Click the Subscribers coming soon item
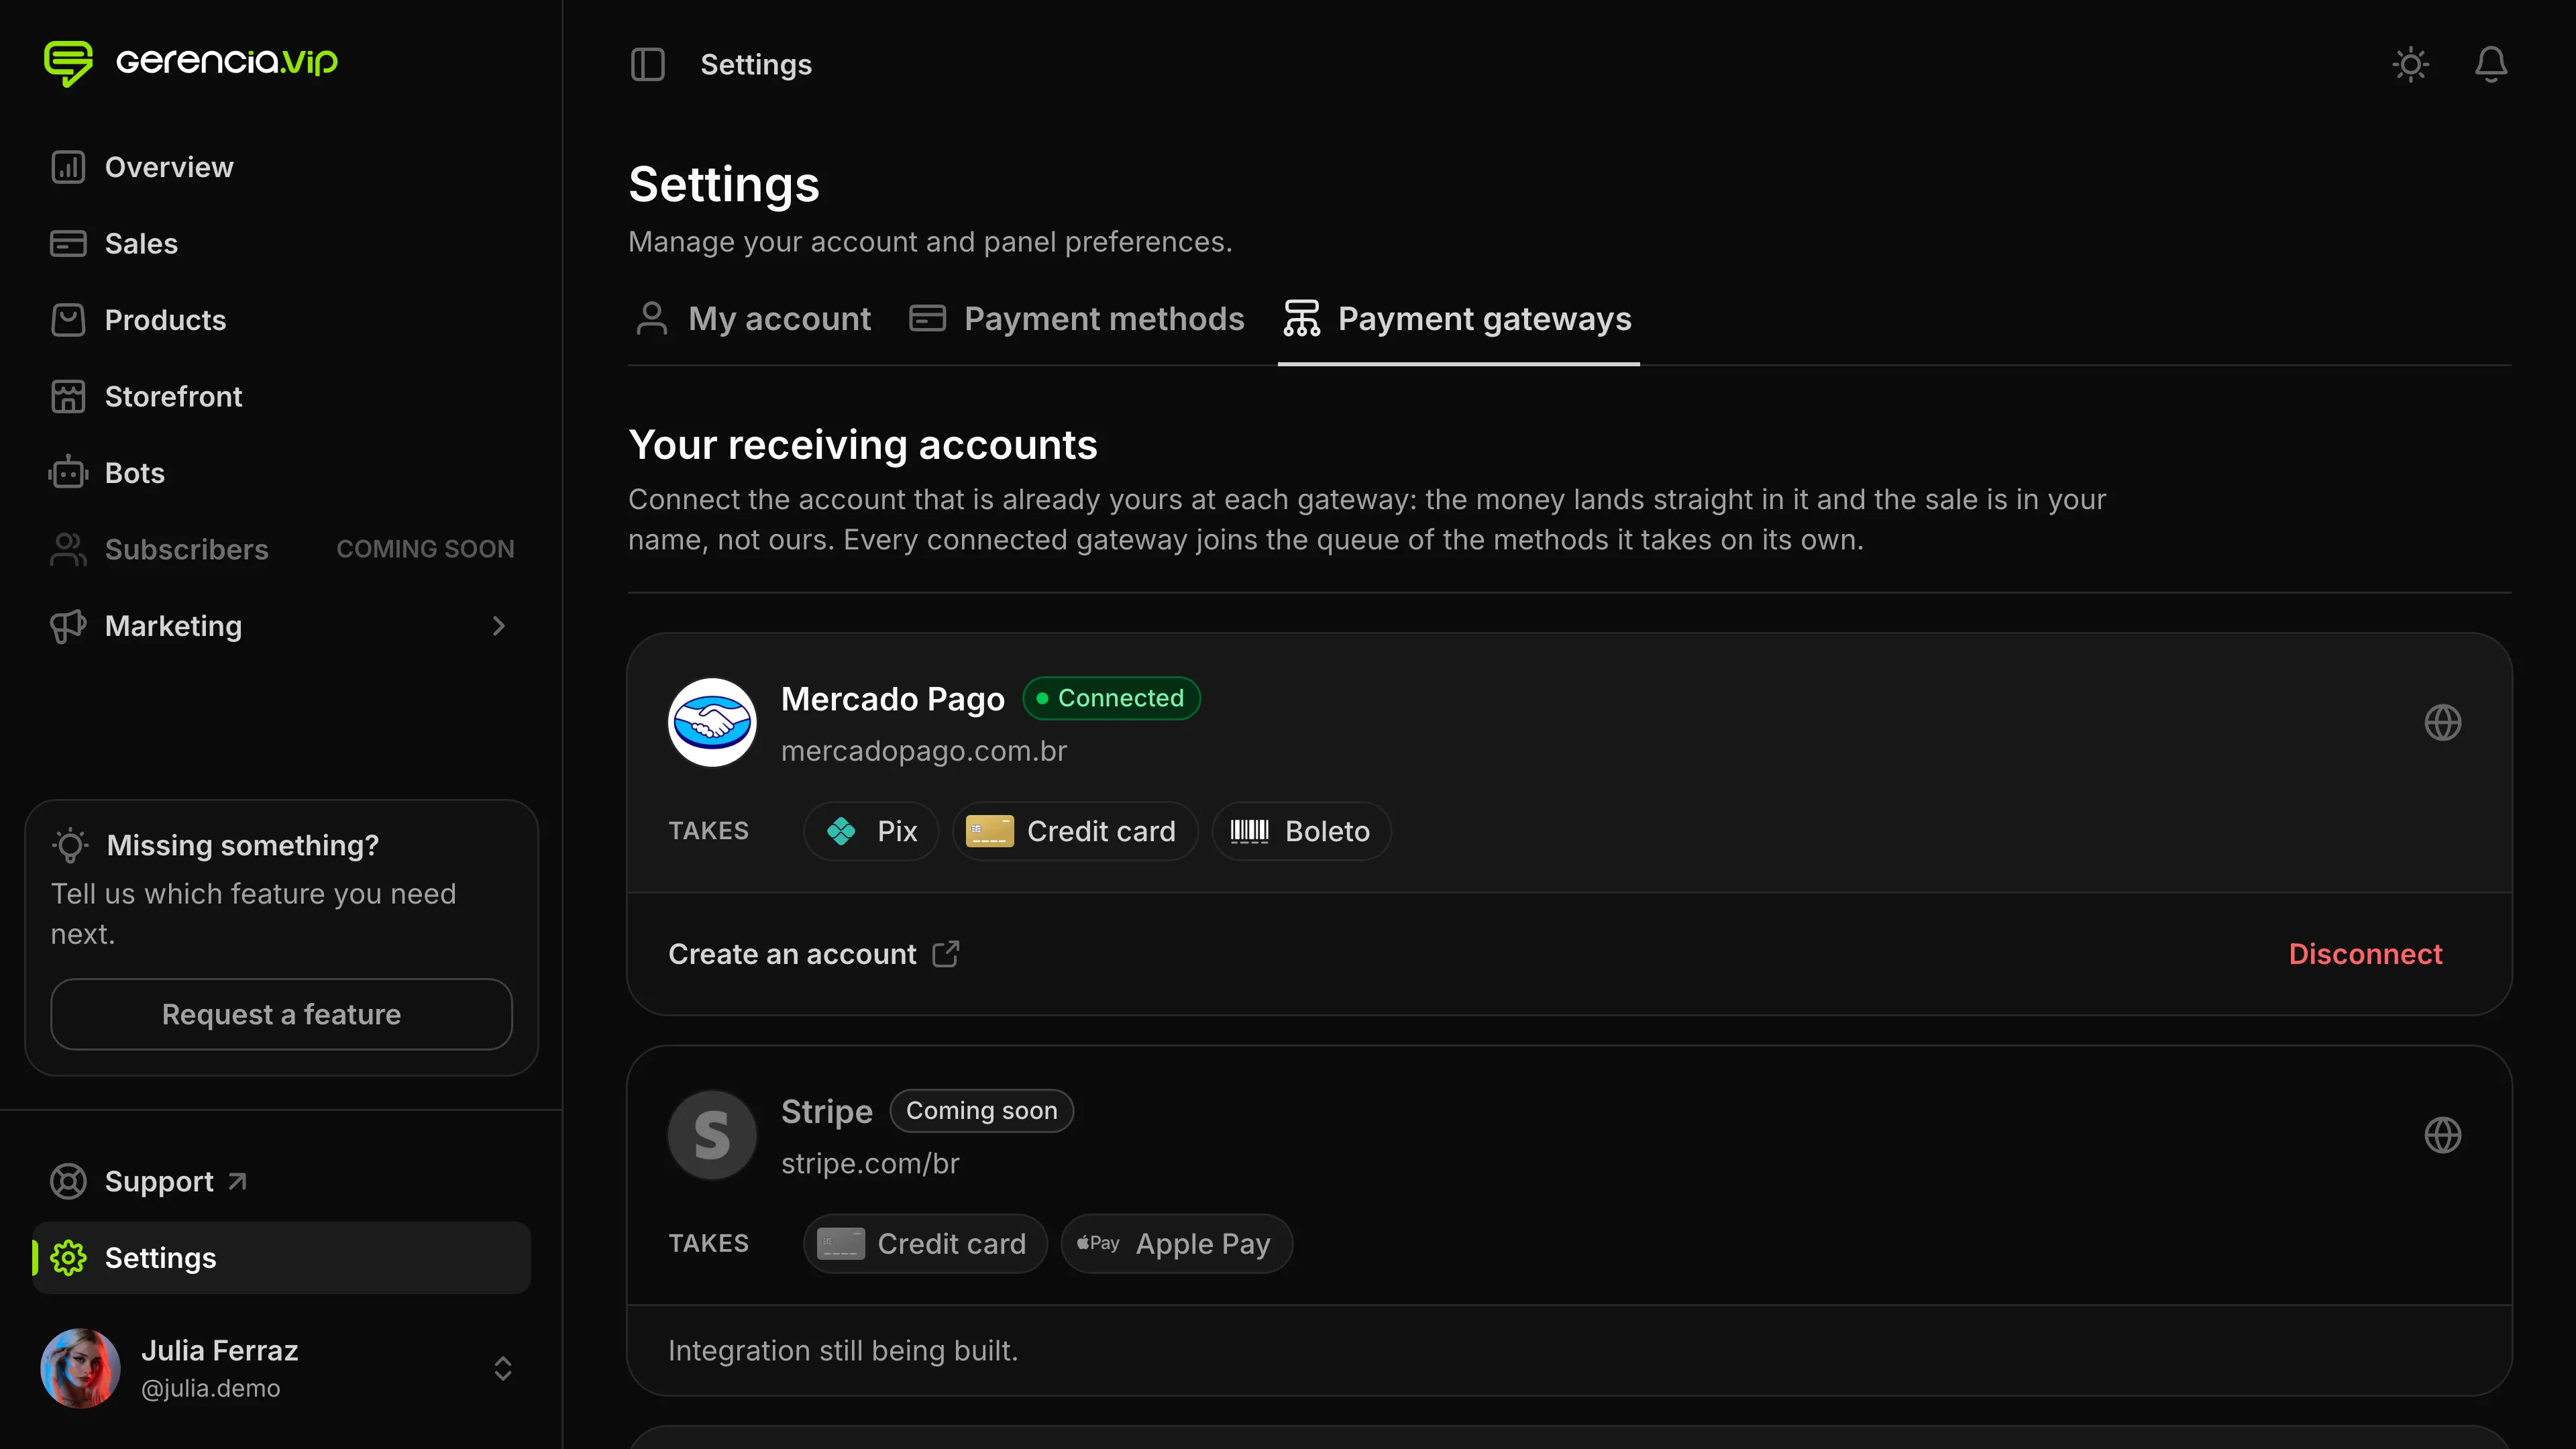 point(281,549)
